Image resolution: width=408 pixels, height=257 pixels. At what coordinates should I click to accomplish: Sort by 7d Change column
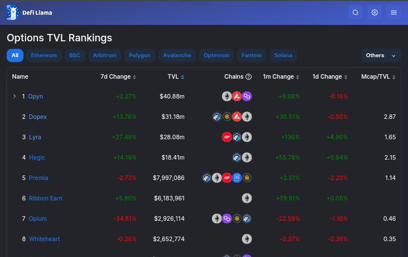point(118,76)
